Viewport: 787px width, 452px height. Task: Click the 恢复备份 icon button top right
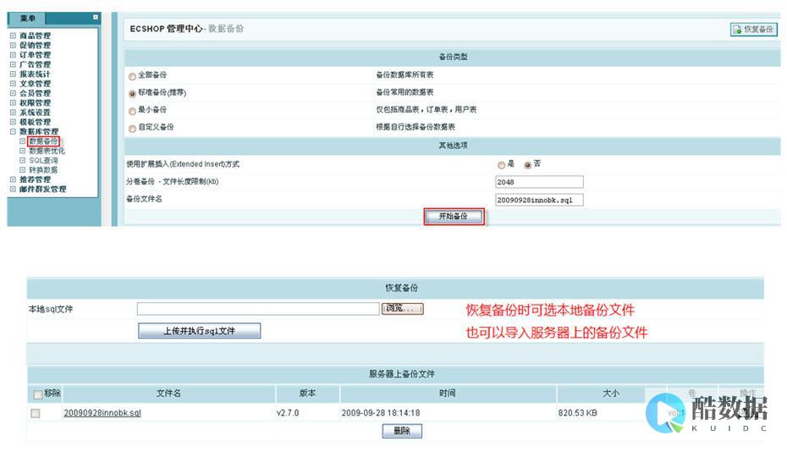tap(753, 29)
